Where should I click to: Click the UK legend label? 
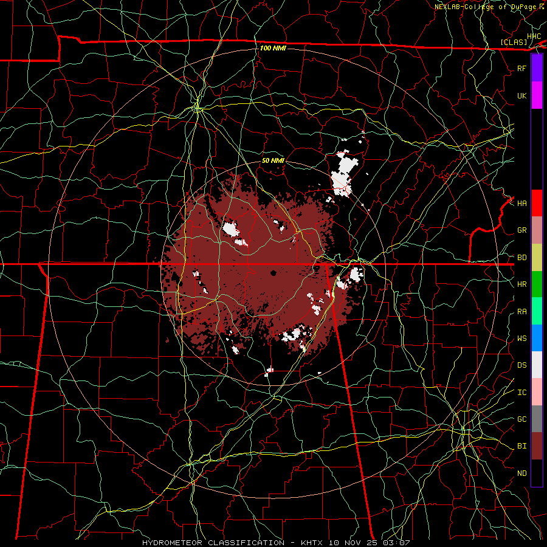click(x=522, y=95)
